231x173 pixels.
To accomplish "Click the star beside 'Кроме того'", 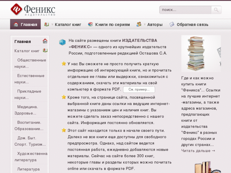I will point(64,97).
